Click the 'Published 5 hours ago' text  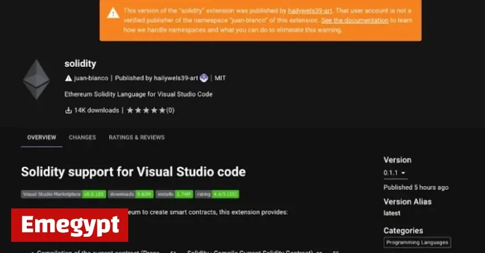click(416, 187)
